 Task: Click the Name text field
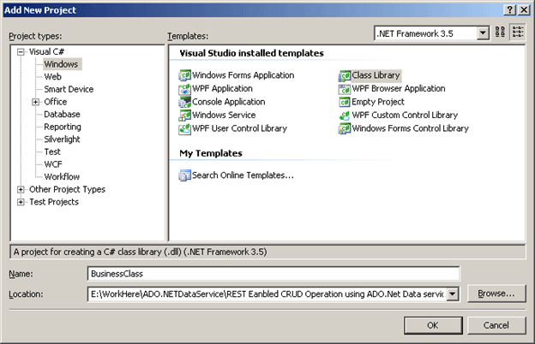[274, 274]
